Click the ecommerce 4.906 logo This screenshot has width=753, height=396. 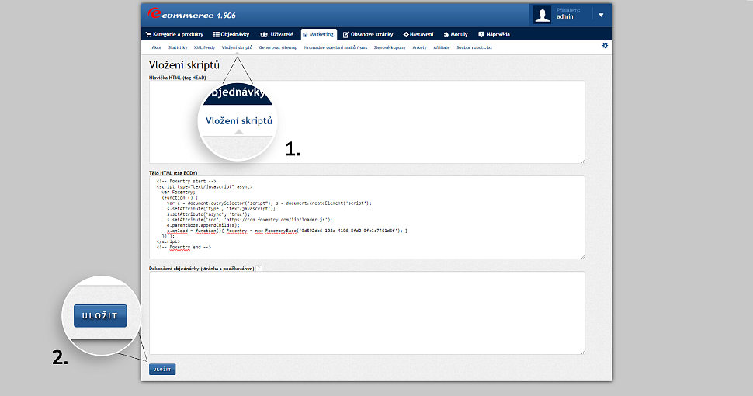tap(192, 14)
